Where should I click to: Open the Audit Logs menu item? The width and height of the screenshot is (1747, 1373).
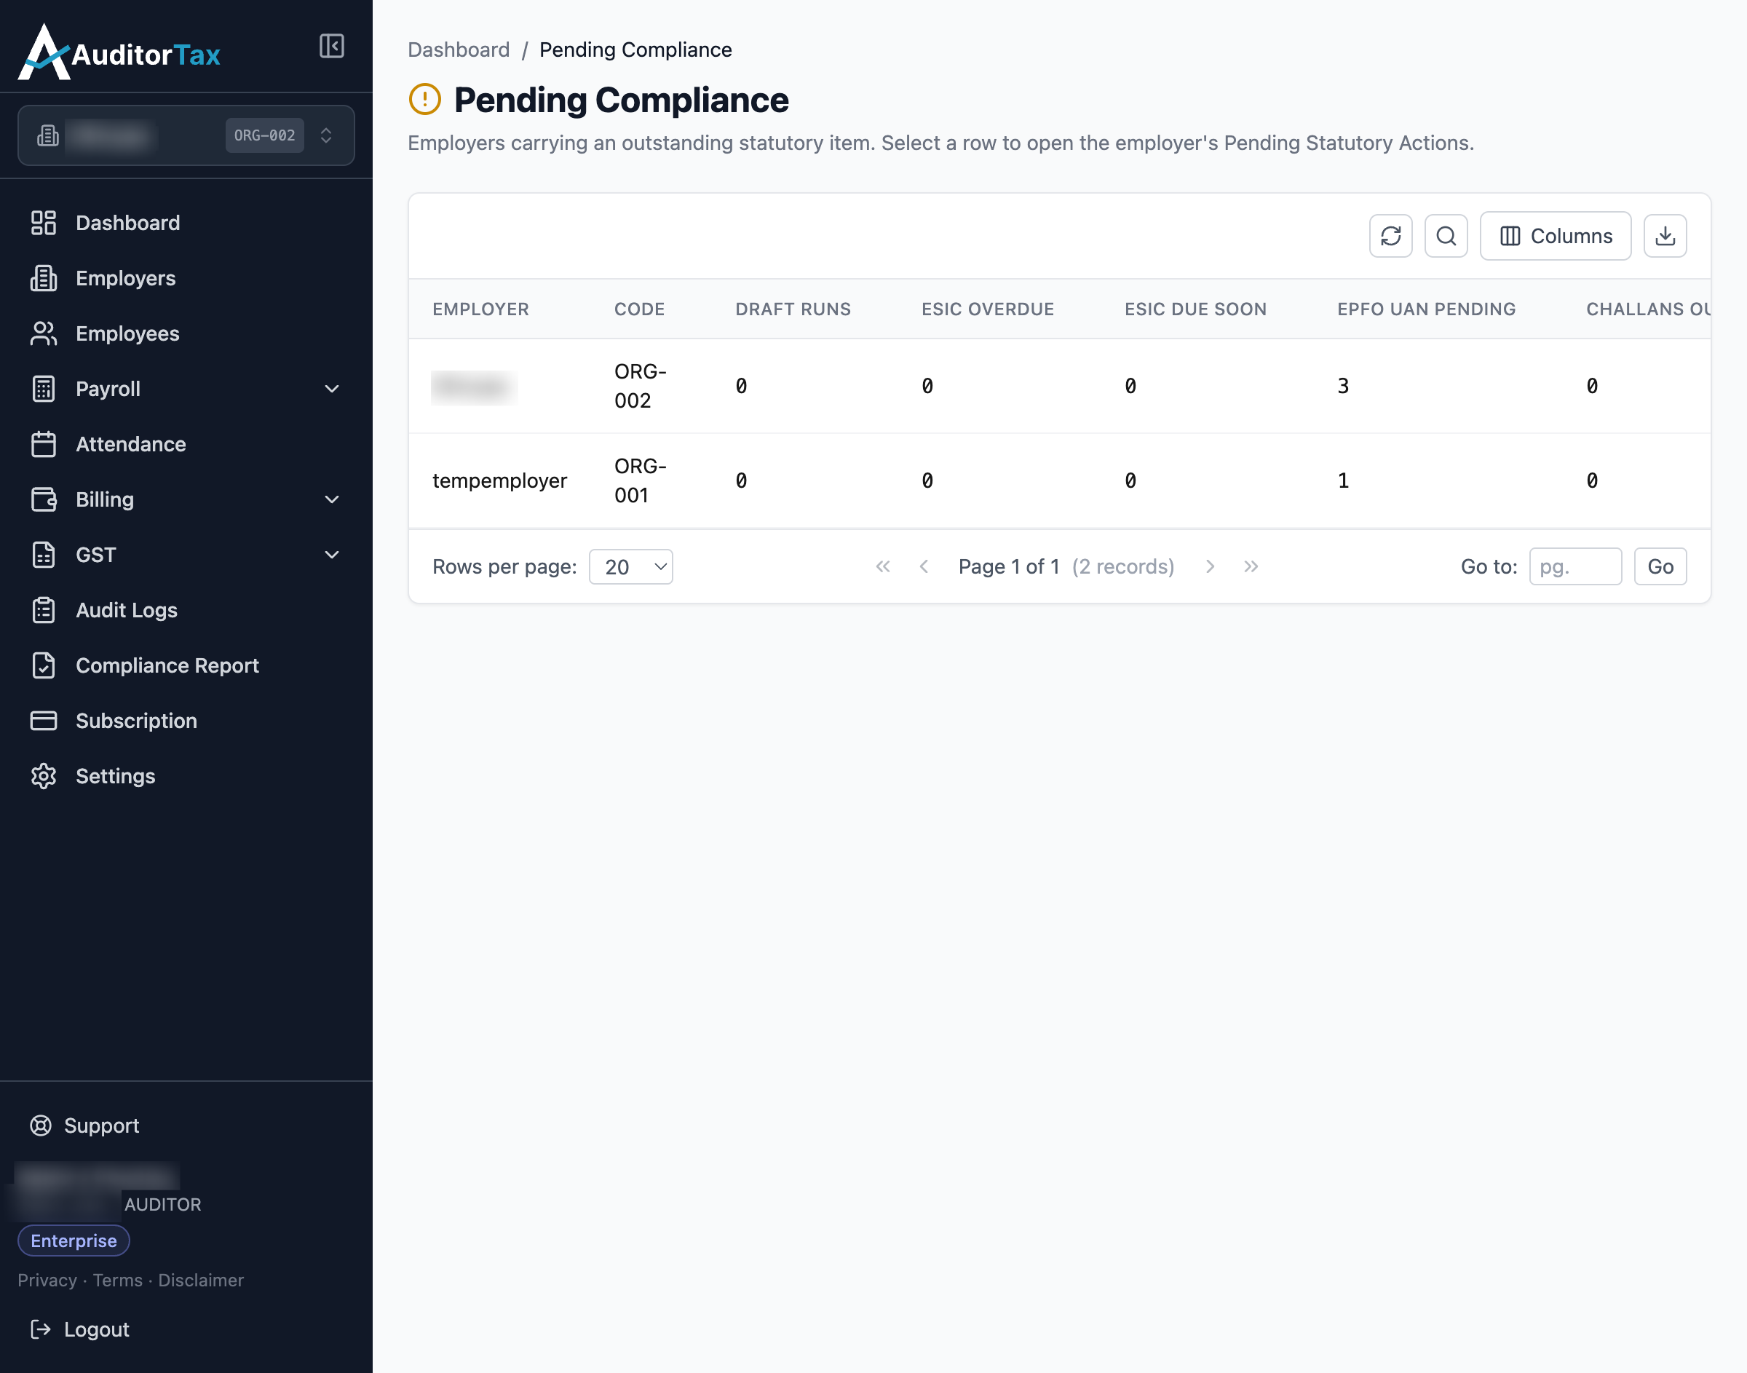click(x=186, y=610)
